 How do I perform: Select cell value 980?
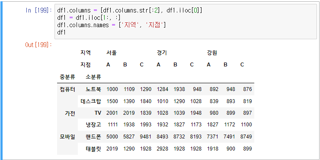click(x=214, y=113)
